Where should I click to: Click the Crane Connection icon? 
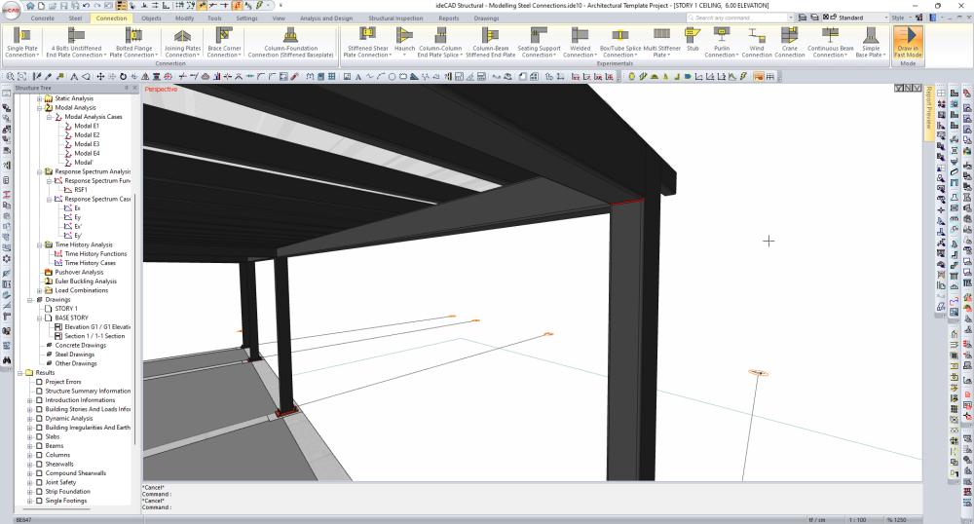pos(789,35)
